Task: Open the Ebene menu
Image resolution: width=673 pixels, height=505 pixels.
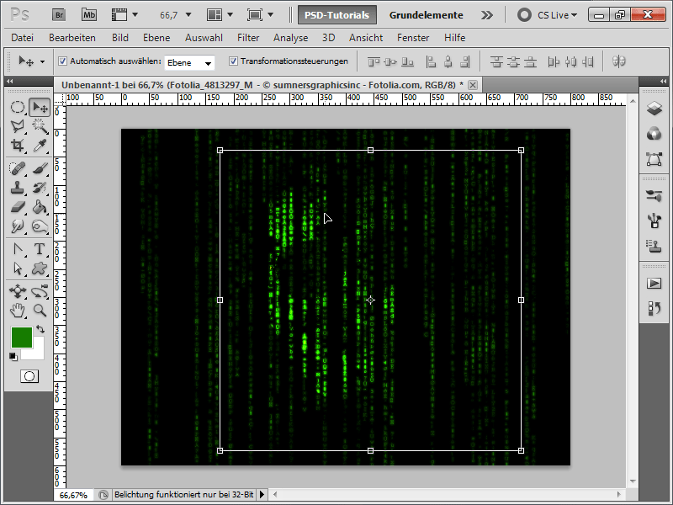Action: coord(156,38)
